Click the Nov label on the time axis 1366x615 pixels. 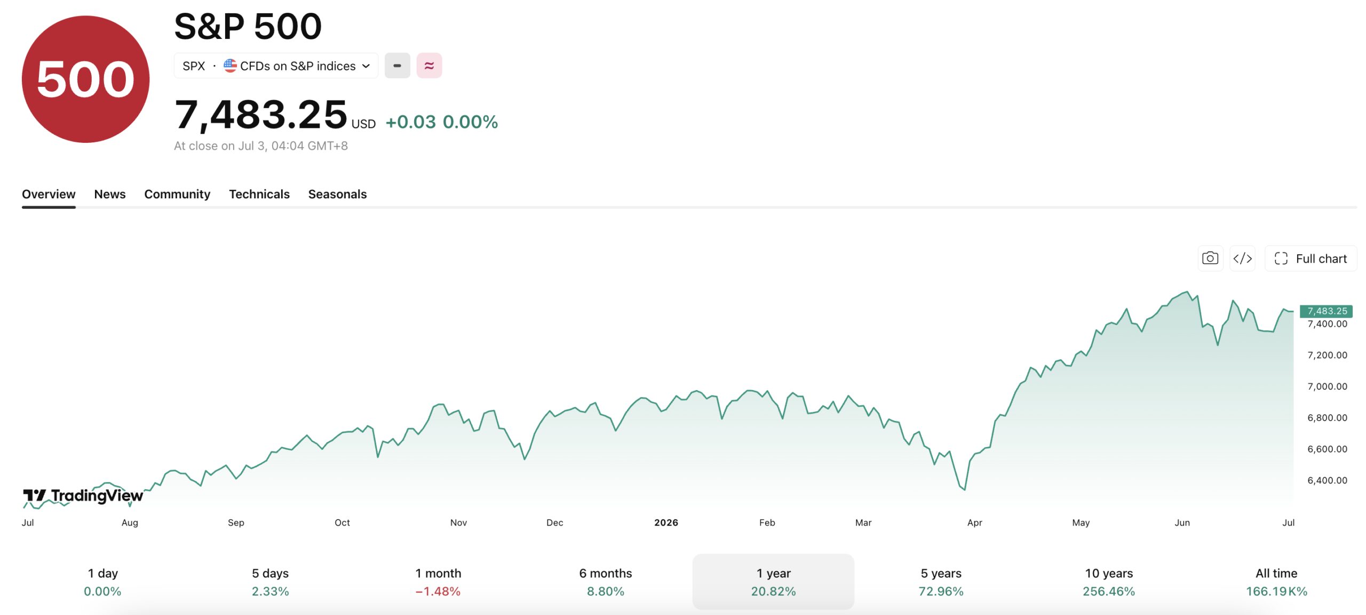[x=458, y=522]
